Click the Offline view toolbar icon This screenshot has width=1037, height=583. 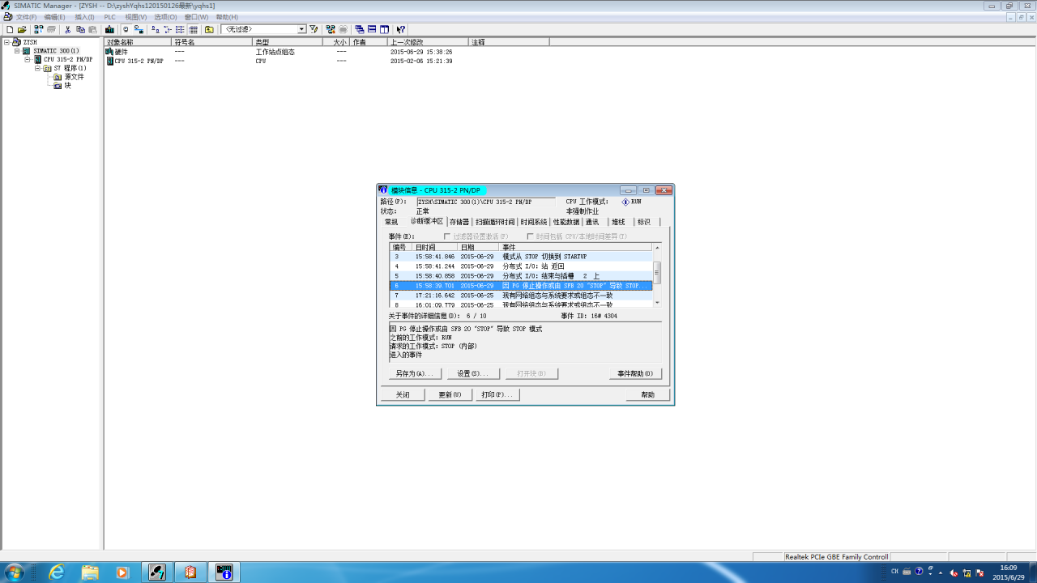[x=126, y=29]
